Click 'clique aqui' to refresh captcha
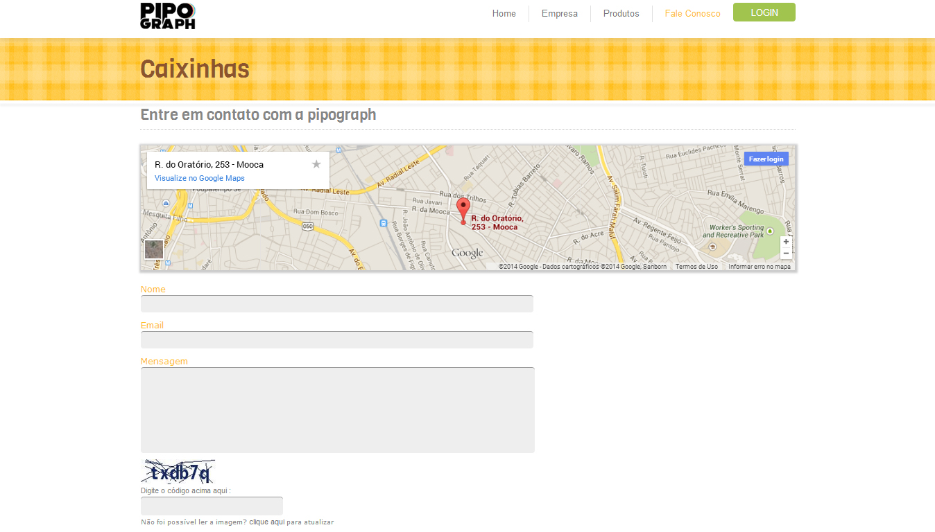This screenshot has height=532, width=935. 267,522
